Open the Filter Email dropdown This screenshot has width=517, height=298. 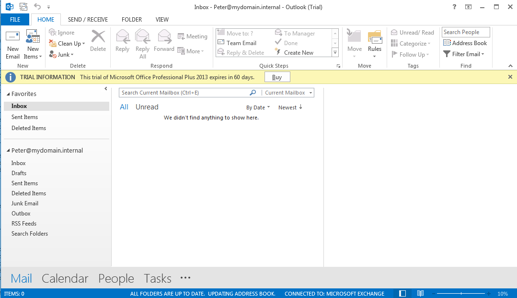464,54
